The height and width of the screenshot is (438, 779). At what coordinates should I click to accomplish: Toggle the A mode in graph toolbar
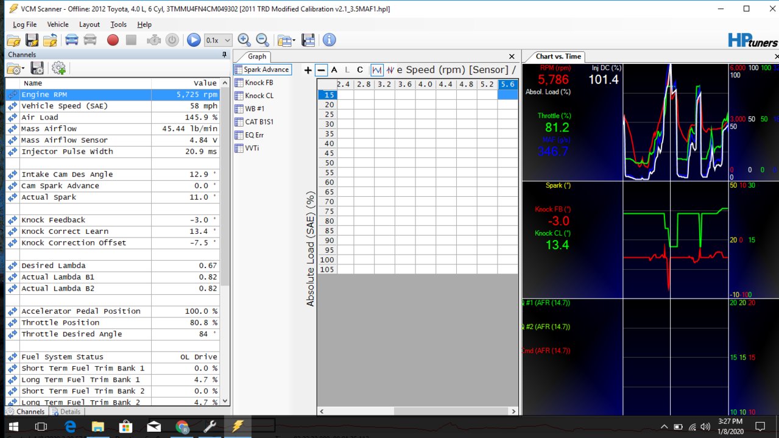(334, 70)
